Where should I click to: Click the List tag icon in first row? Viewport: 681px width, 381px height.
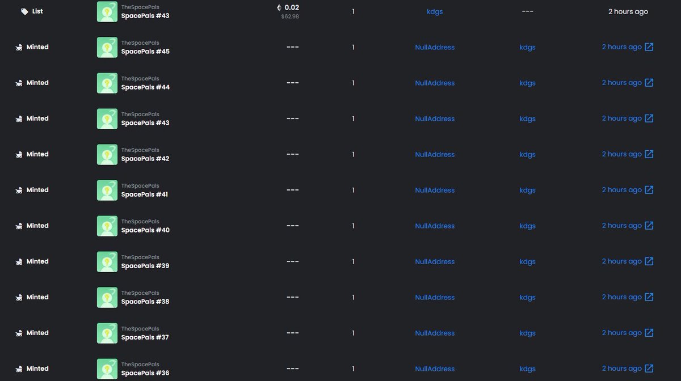[x=24, y=11]
